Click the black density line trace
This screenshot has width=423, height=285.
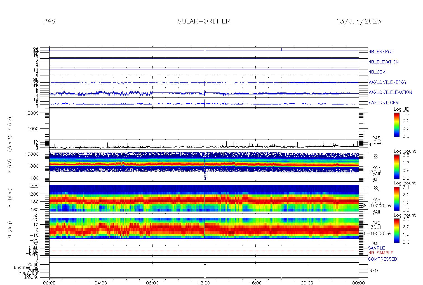click(x=204, y=146)
